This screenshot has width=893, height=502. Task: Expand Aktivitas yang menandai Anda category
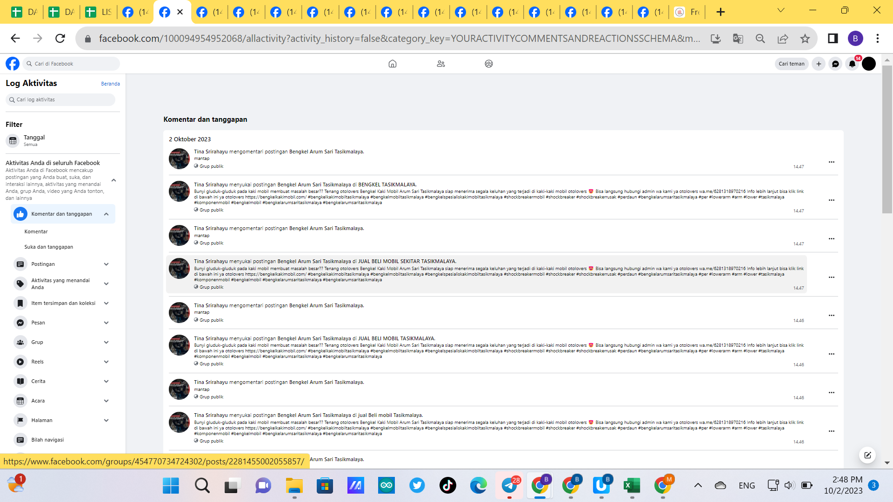(107, 284)
